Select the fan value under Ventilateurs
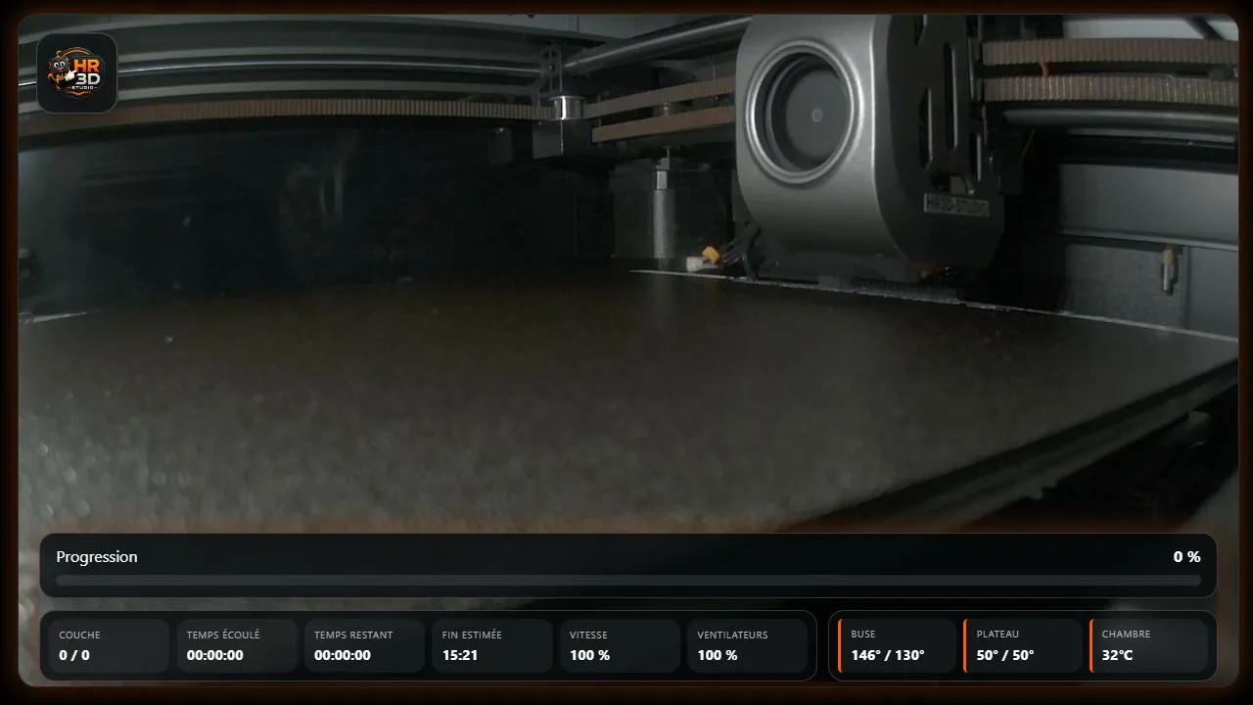 click(x=718, y=655)
